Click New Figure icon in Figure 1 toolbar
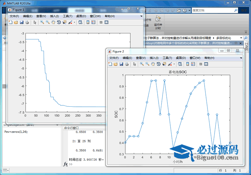This screenshot has width=251, height=175. [x=11, y=22]
